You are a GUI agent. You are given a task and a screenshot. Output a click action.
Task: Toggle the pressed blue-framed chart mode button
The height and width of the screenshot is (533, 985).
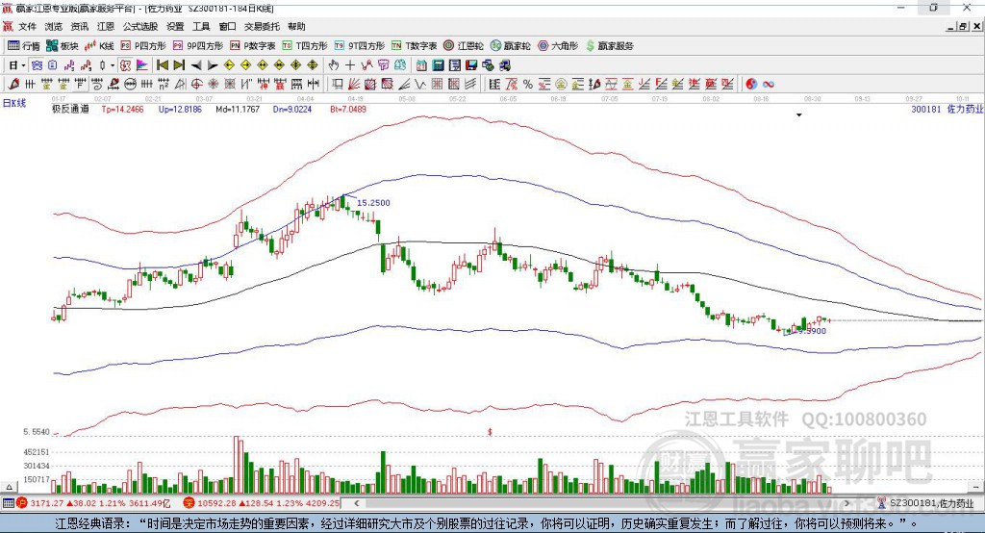click(38, 65)
